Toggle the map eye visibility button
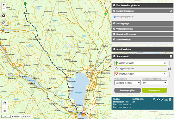 (5, 111)
